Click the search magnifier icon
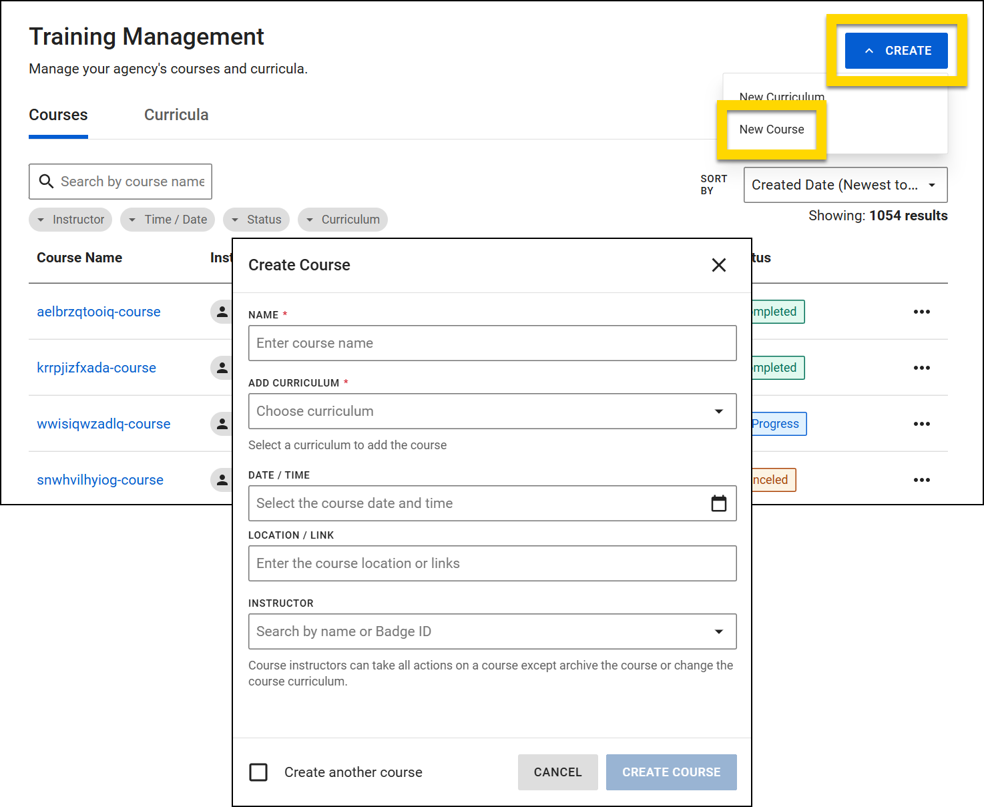984x807 pixels. click(46, 182)
